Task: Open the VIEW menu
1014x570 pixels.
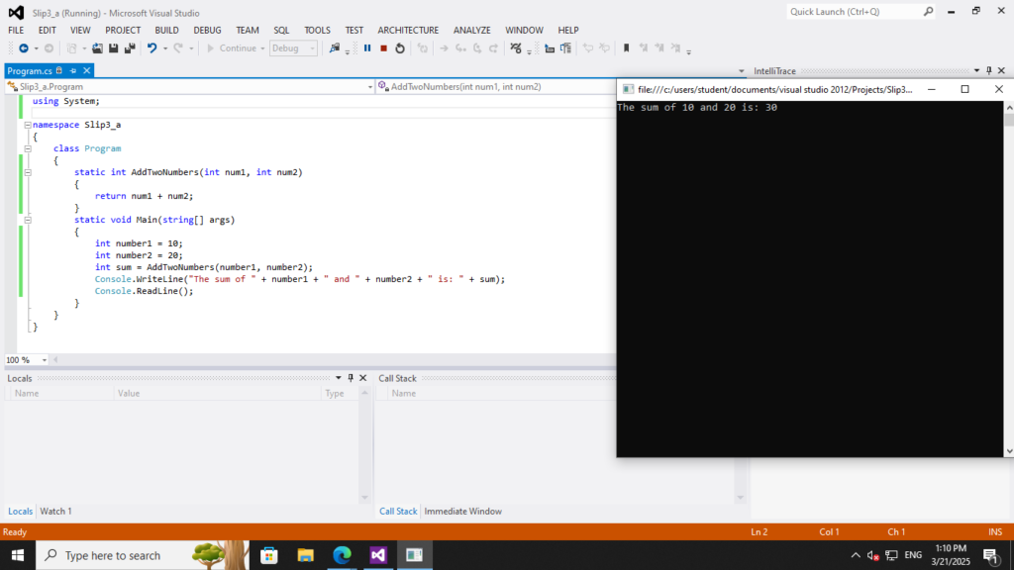Action: (x=80, y=31)
